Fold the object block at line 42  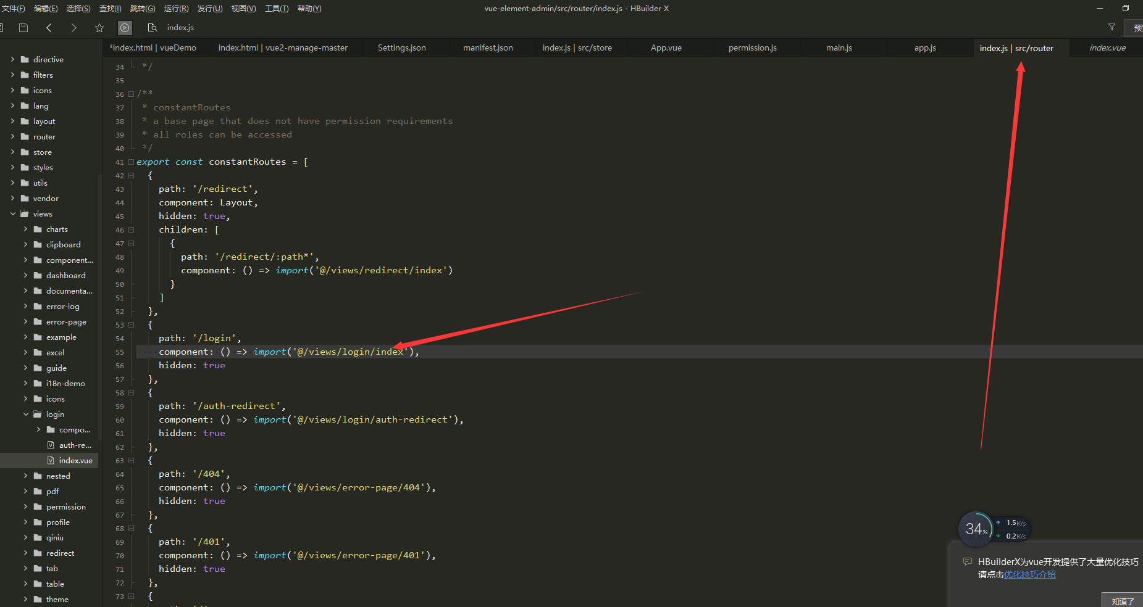coord(131,176)
